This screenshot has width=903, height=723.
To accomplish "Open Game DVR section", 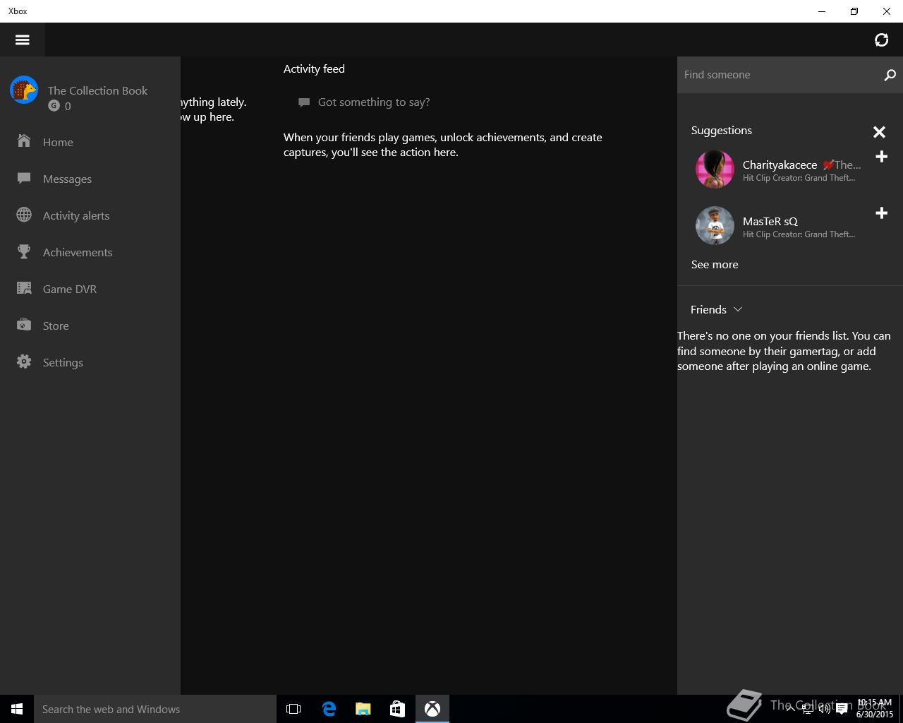I will click(x=90, y=289).
